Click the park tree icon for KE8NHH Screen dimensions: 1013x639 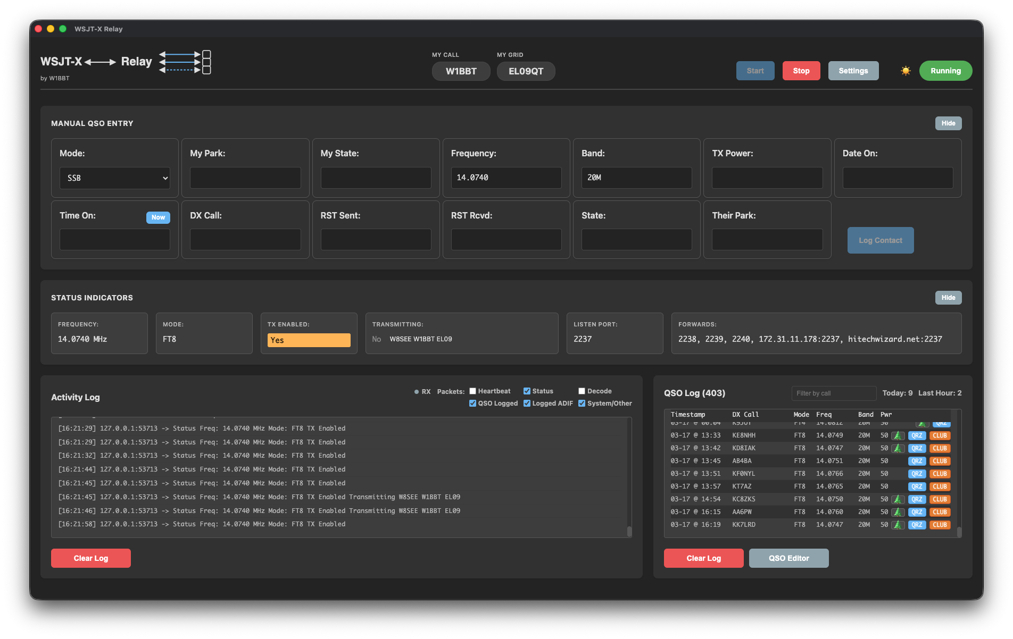pos(898,435)
